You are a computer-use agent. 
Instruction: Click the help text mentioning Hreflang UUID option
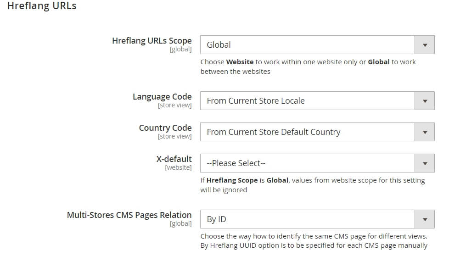click(x=314, y=241)
